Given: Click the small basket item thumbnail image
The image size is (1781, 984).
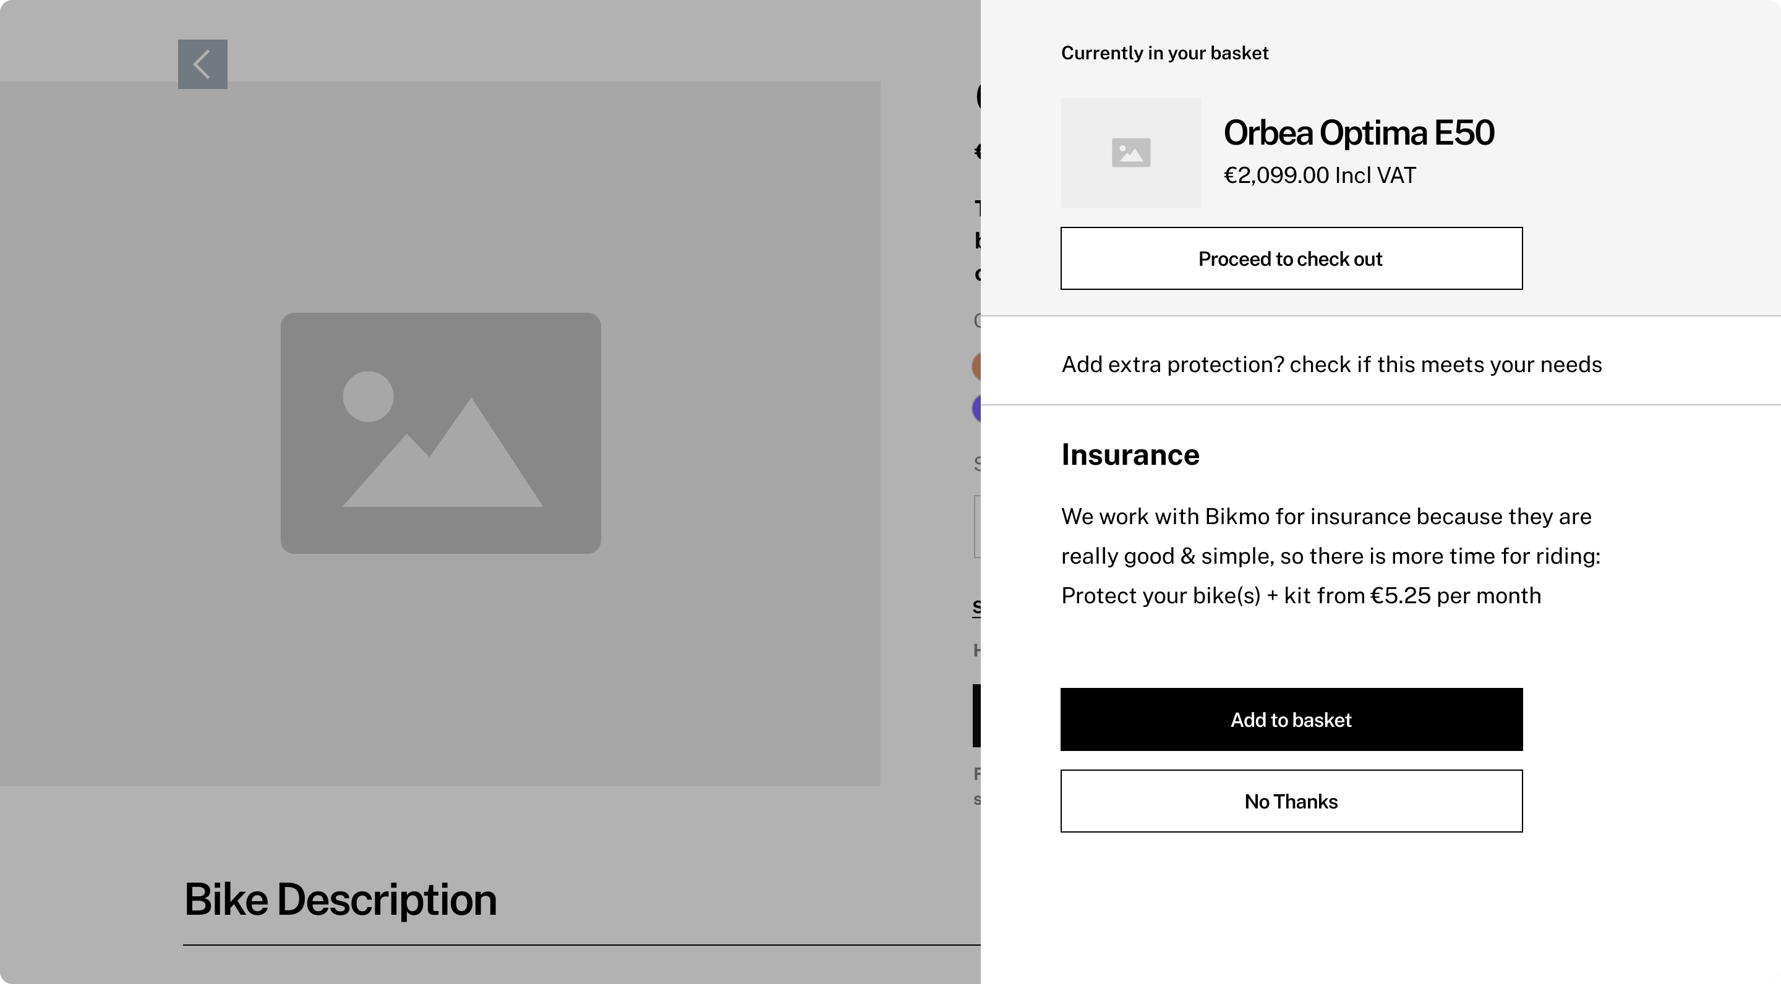Looking at the screenshot, I should [1131, 153].
